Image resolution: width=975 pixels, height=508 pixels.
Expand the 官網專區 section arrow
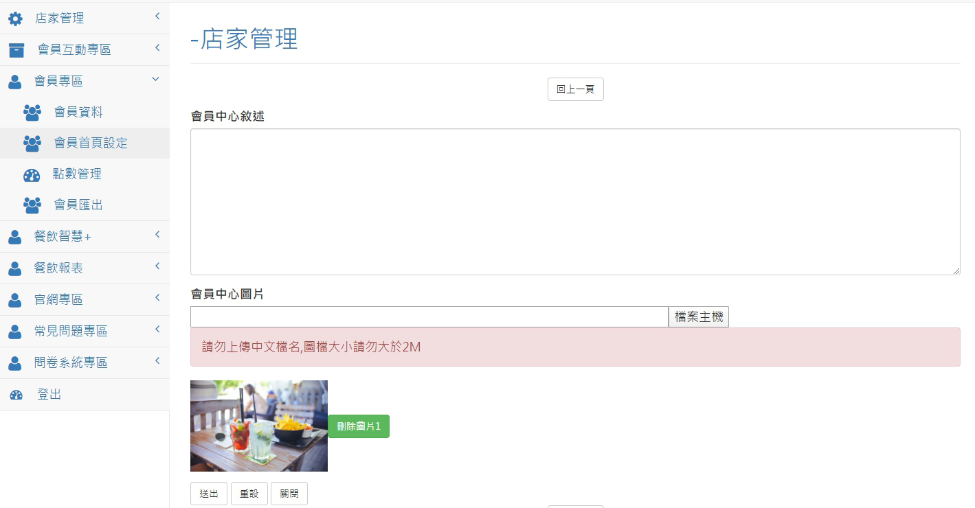click(157, 297)
